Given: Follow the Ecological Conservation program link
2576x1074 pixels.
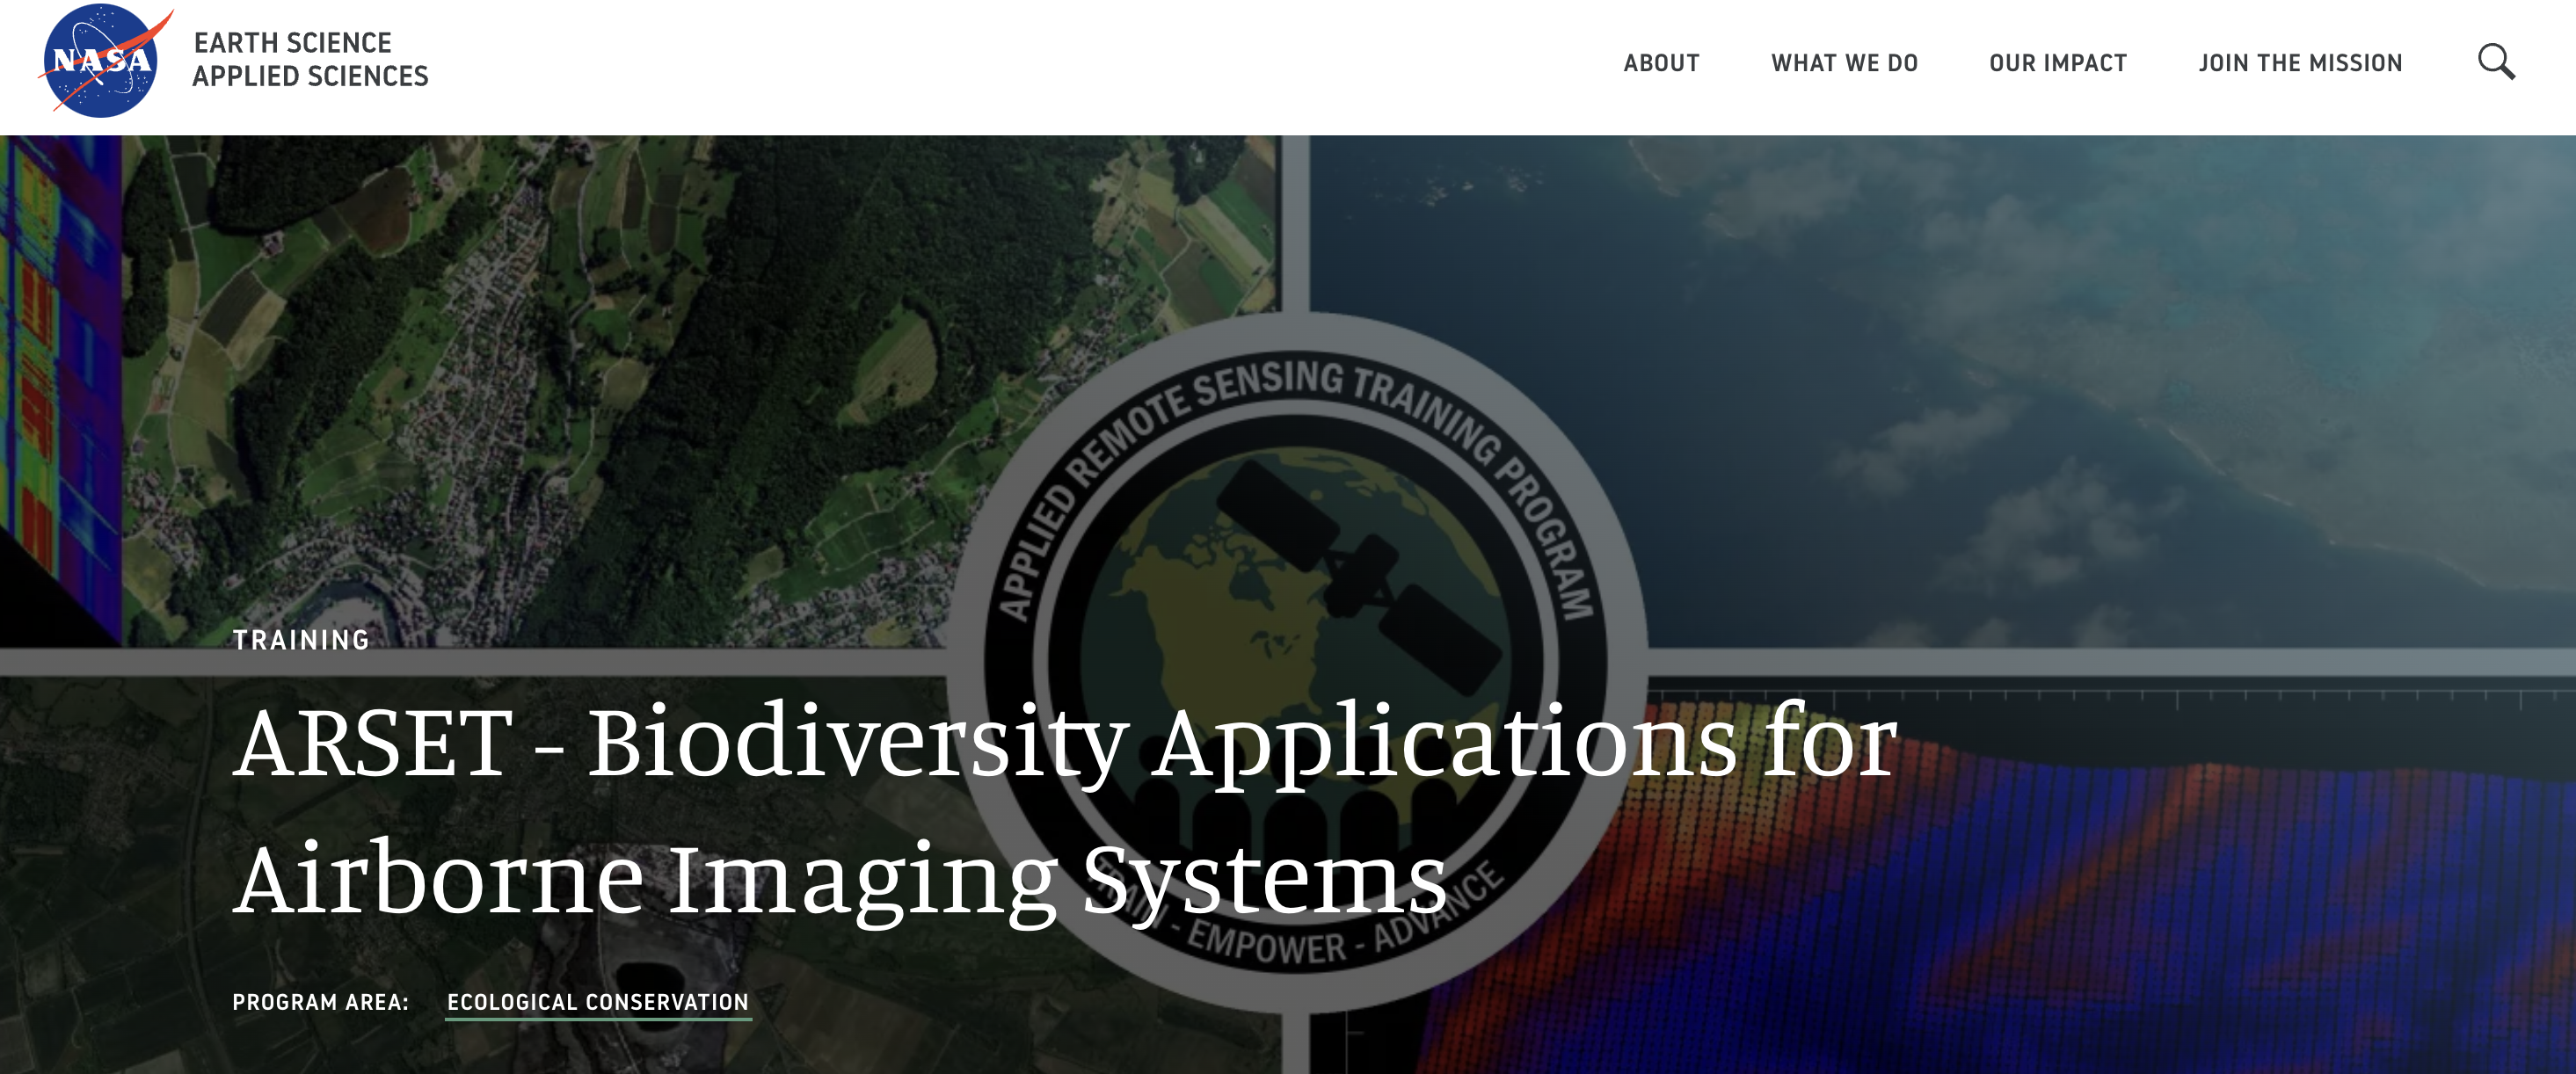Looking at the screenshot, I should point(597,1002).
